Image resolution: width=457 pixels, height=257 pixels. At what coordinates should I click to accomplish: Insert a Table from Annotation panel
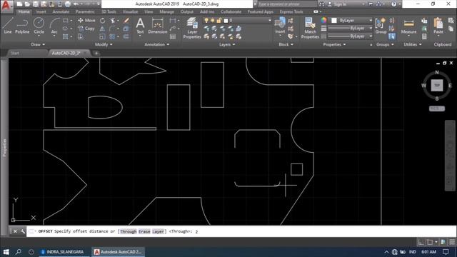tap(173, 36)
